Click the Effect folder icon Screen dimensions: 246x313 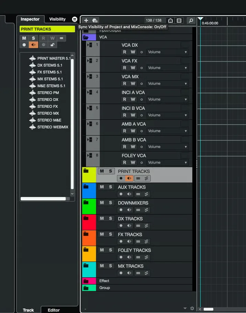point(86,281)
